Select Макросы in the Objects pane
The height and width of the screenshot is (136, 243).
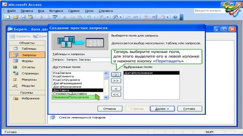[x=27, y=80]
